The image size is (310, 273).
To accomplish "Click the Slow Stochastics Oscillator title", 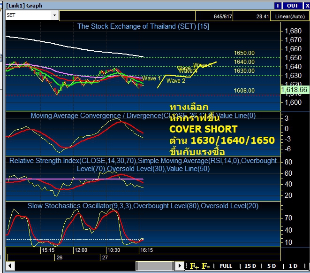I will click(x=143, y=206).
